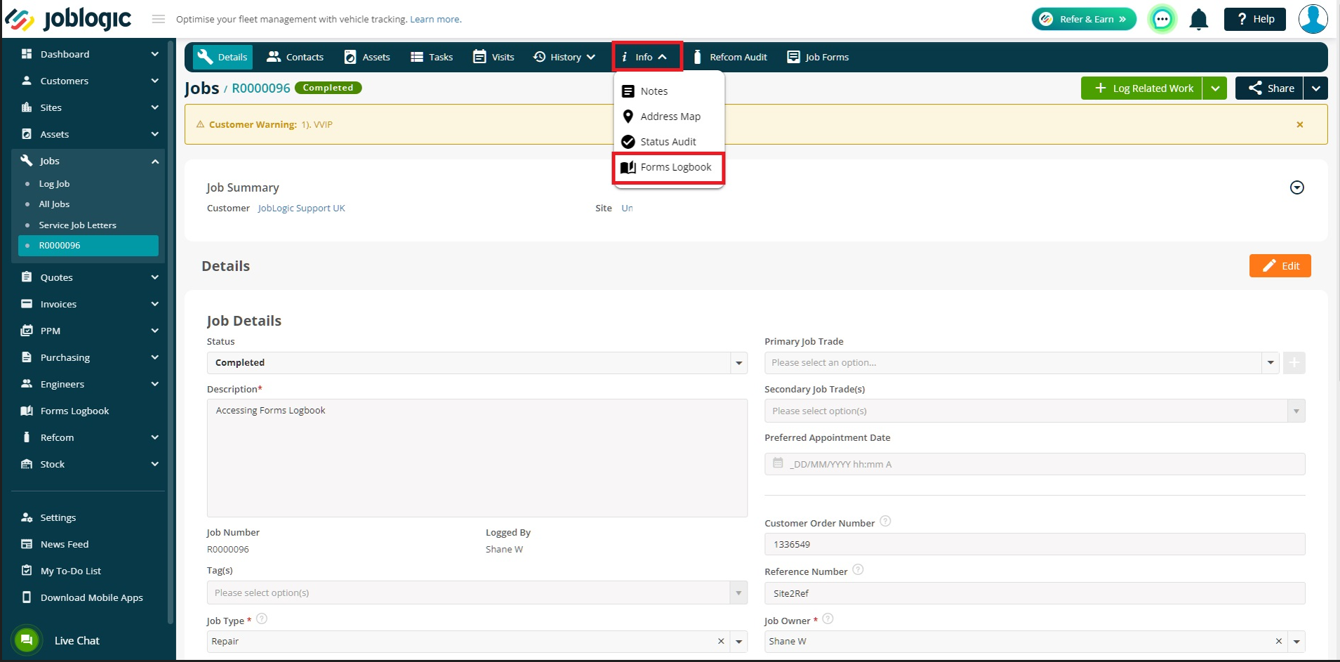Open the Job Owner dropdown arrow
This screenshot has width=1340, height=662.
(1296, 641)
